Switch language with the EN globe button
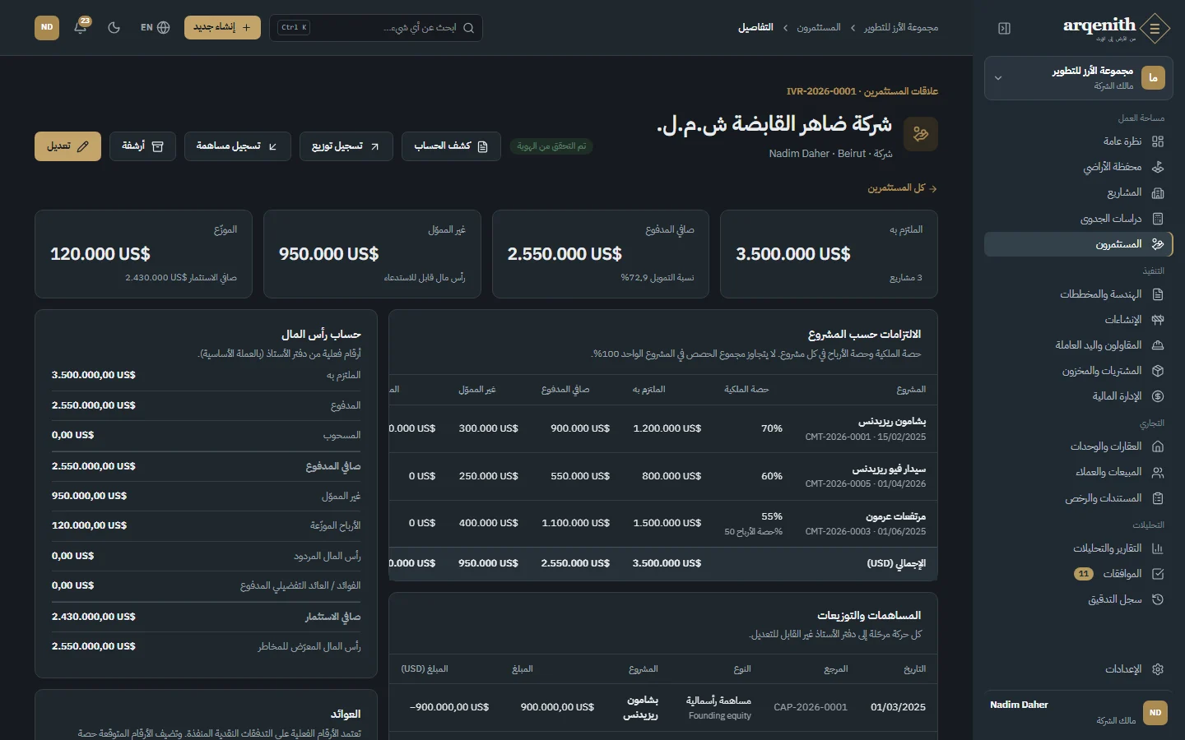 tap(155, 27)
